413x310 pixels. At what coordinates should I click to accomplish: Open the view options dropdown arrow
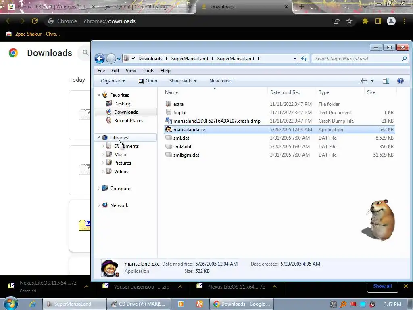point(372,81)
